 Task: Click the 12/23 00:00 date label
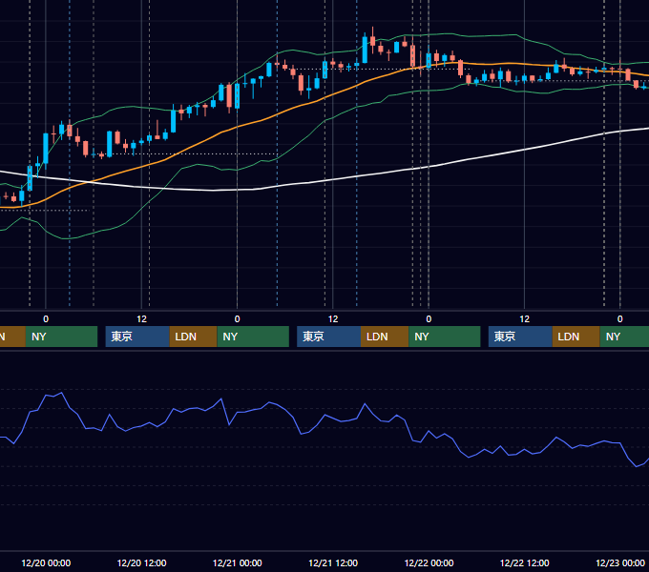coord(620,562)
